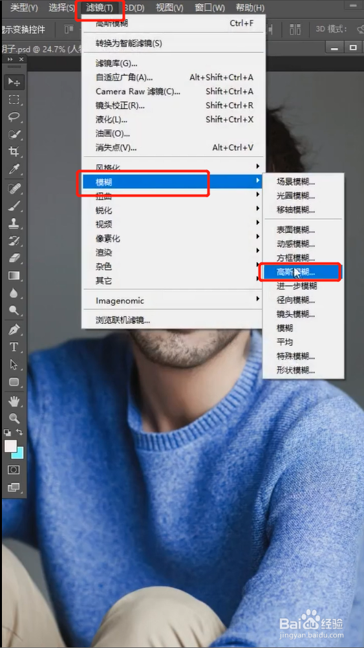Open the white foreground color swatch
364x648 pixels.
[10, 446]
